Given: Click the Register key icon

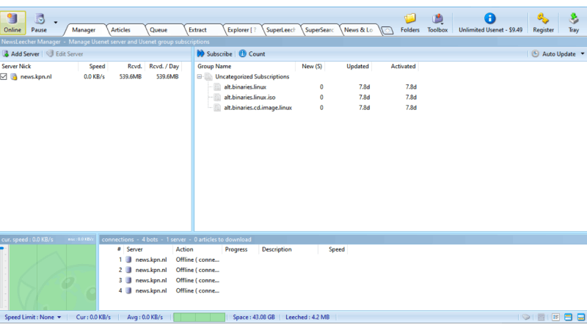Looking at the screenshot, I should click(x=543, y=18).
